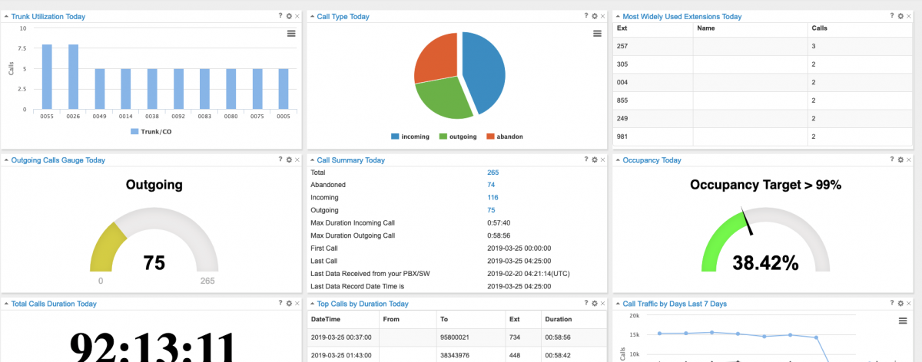Viewport: 922px width, 362px height.
Task: Open the Abandoned calls value 74 link
Action: click(491, 185)
